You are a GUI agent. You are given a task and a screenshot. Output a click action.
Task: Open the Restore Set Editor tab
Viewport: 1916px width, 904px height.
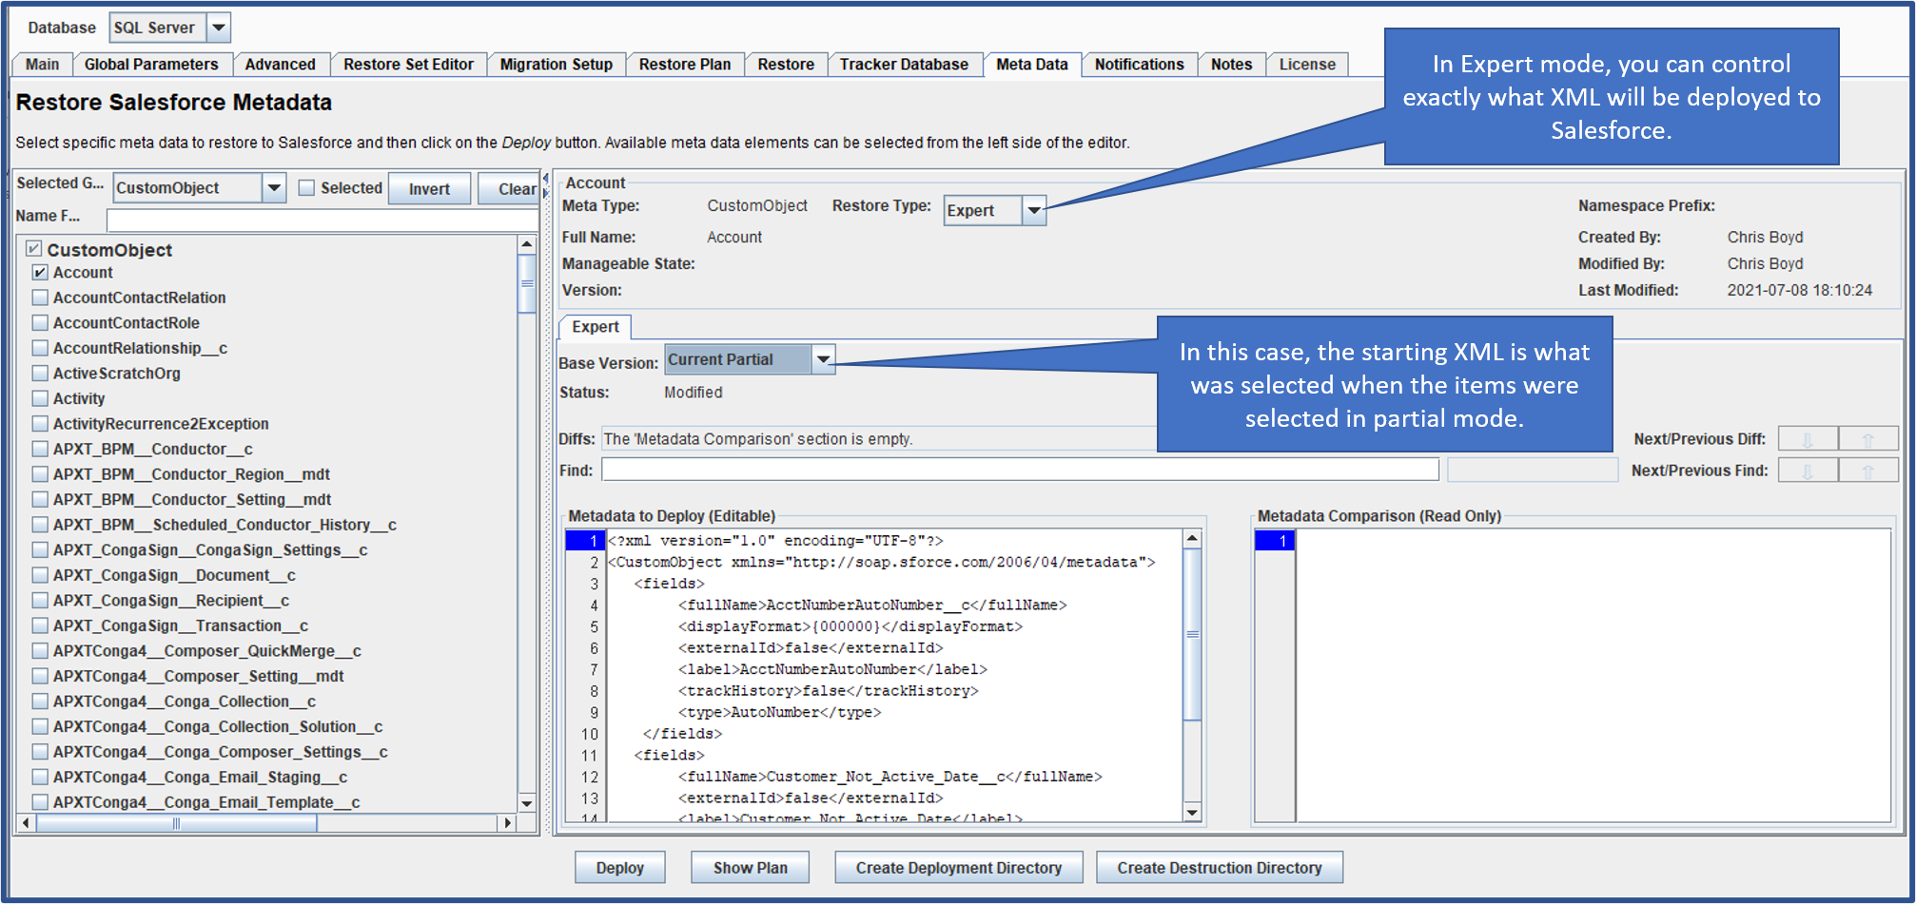tap(408, 65)
